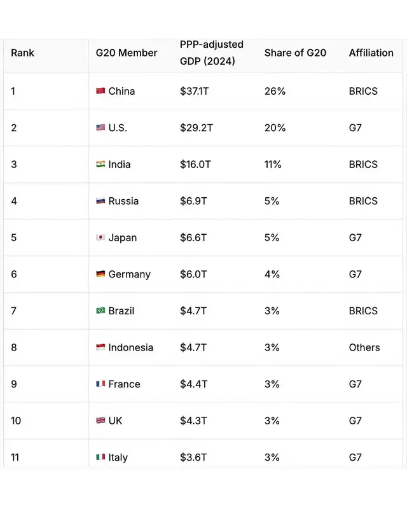This screenshot has height=509, width=407.
Task: Click the China flag icon
Action: [100, 91]
